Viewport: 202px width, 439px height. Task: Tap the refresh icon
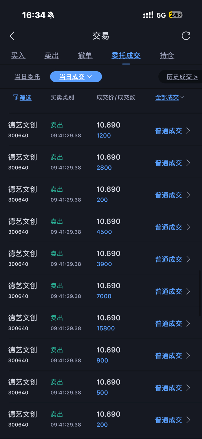pos(186,36)
